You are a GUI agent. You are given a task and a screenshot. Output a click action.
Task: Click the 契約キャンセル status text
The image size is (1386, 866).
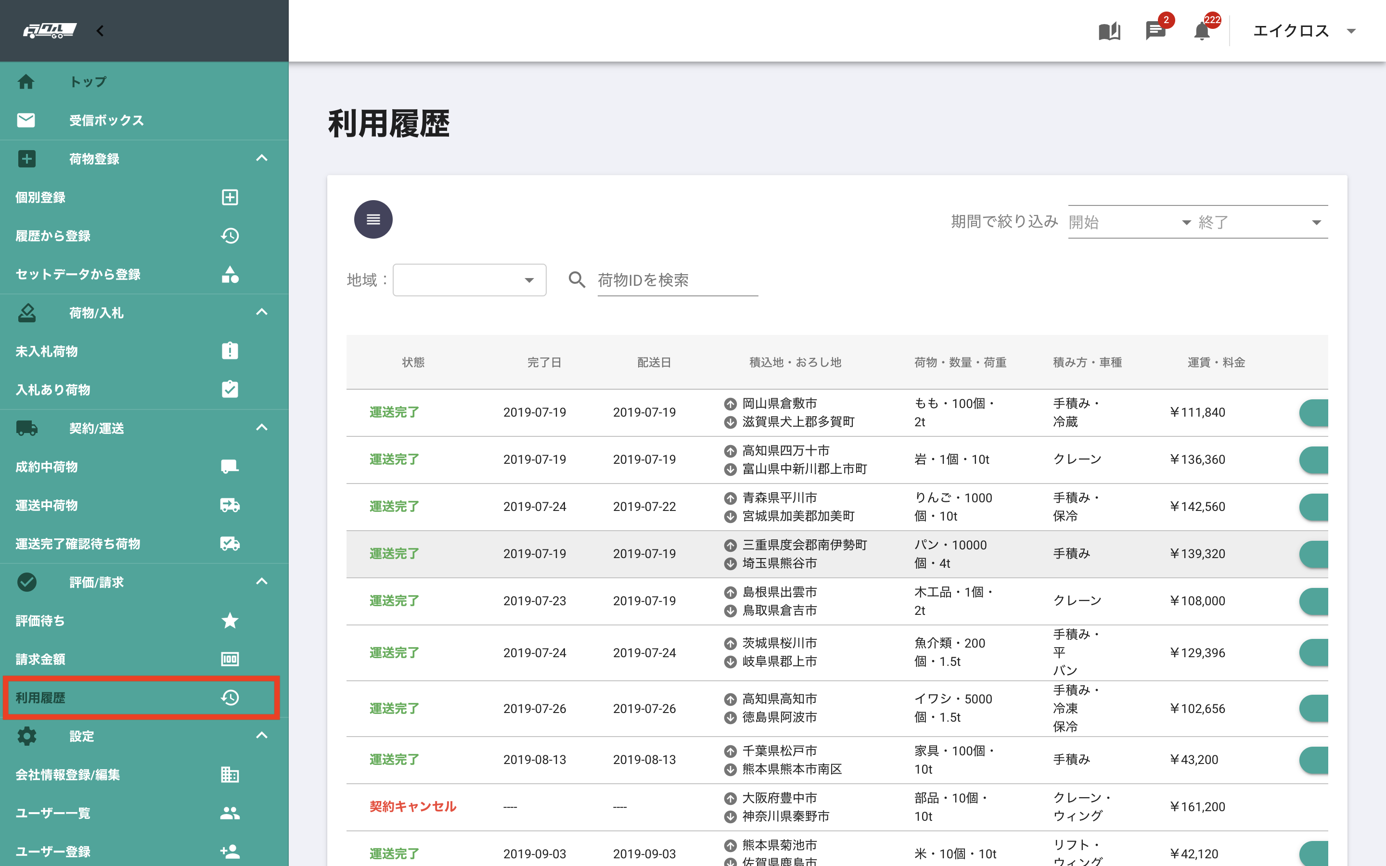click(x=412, y=806)
